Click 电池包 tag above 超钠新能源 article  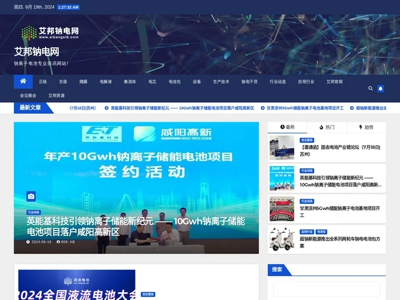(322, 232)
